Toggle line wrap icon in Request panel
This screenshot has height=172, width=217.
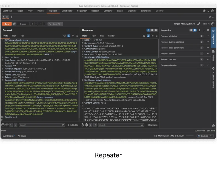pos(69,36)
